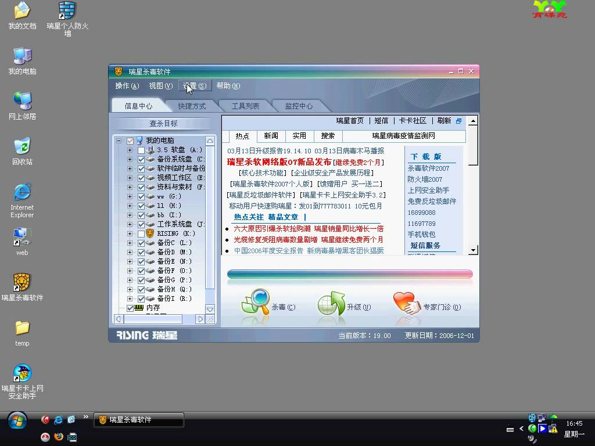Collapse the 我的电脑 tree node

119,141
